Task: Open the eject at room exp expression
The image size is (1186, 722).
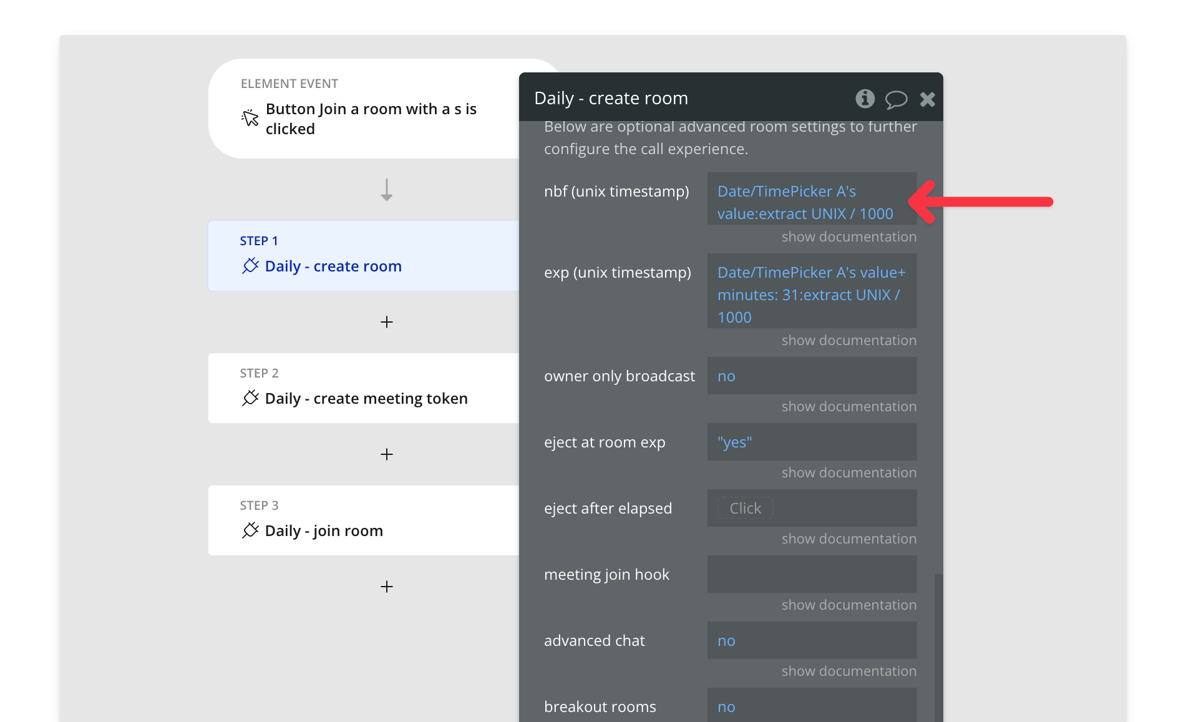Action: (734, 442)
